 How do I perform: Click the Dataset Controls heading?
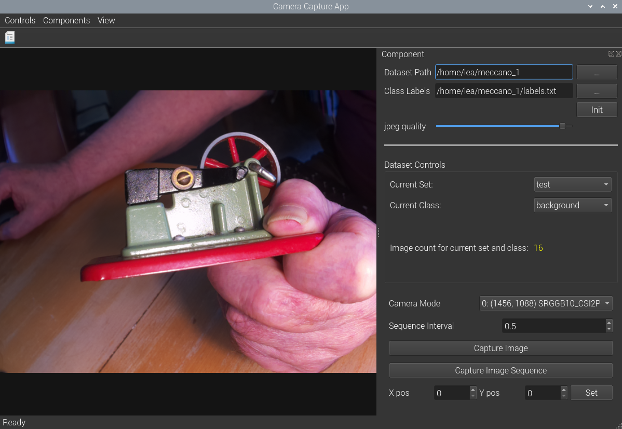[x=414, y=165]
